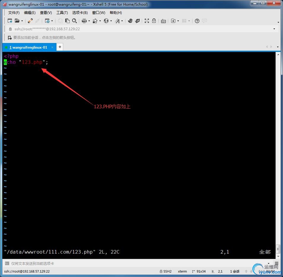The image size is (283, 277).
Task: Add a new tab with plus button
Action: pos(60,47)
